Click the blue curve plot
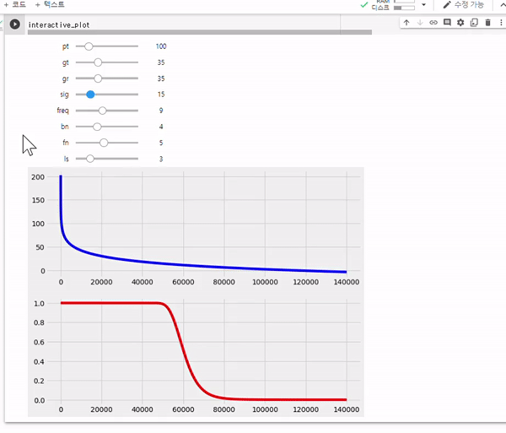 click(196, 227)
